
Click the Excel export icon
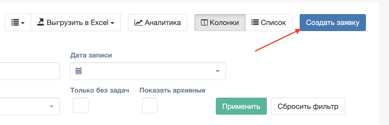coord(41,22)
